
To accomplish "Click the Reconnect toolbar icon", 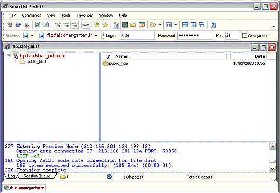I will point(18,25).
